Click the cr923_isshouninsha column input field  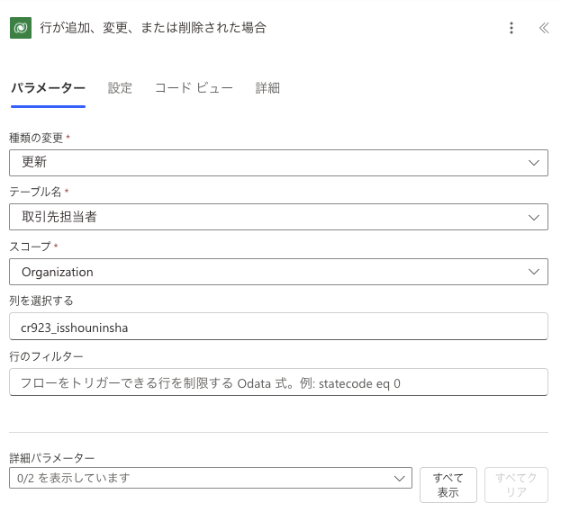pyautogui.click(x=278, y=328)
